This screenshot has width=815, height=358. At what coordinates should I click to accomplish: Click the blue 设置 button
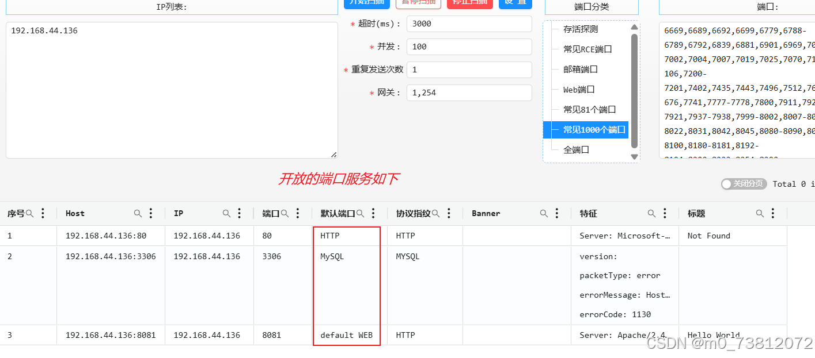pos(515,3)
